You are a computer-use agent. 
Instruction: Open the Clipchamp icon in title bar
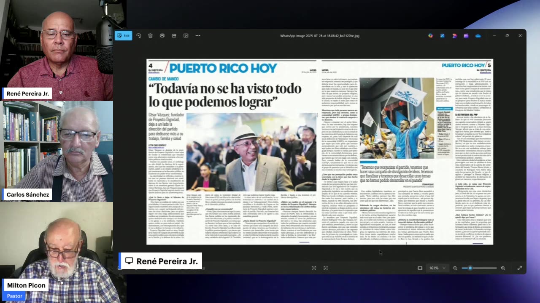454,36
